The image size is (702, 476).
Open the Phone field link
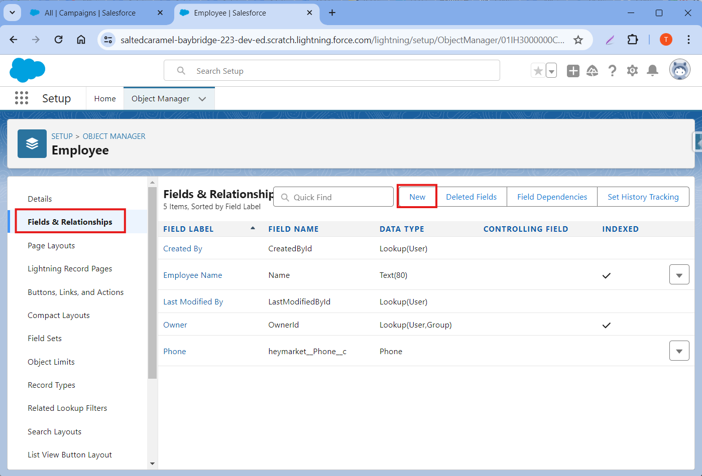(175, 352)
